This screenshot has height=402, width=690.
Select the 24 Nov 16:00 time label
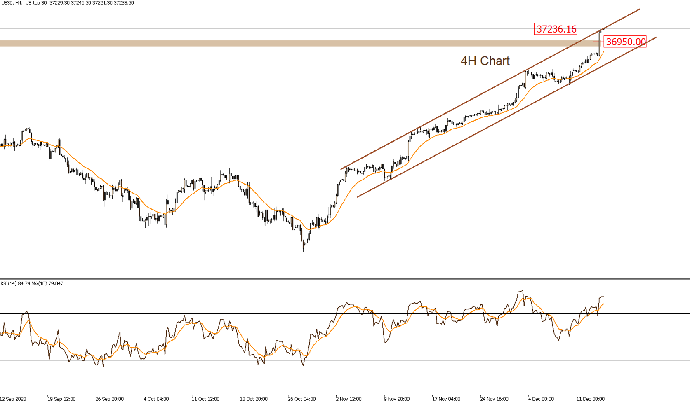click(494, 399)
